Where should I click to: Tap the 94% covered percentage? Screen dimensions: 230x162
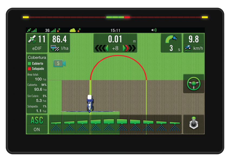click(x=44, y=85)
